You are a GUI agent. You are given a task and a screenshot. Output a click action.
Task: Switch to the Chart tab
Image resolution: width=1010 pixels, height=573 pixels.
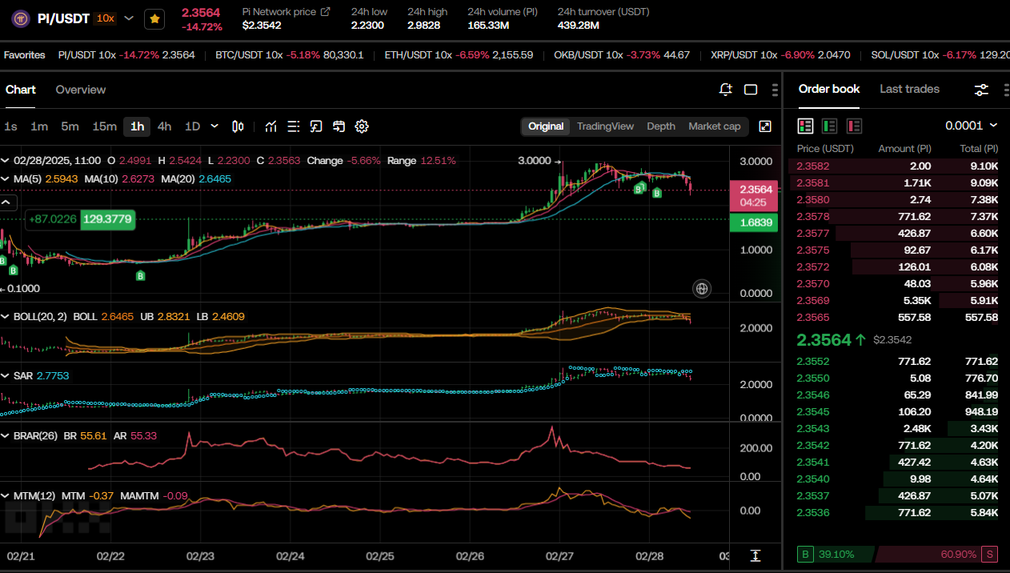tap(21, 90)
